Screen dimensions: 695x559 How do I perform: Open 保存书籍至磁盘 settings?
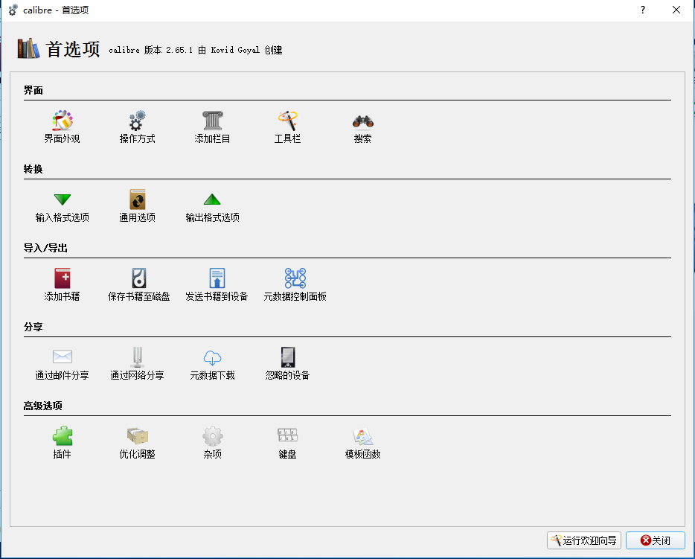138,285
